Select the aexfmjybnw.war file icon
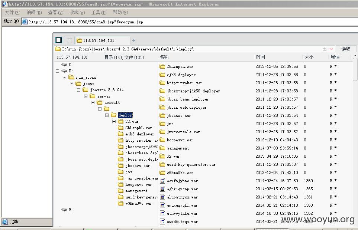 (162, 181)
